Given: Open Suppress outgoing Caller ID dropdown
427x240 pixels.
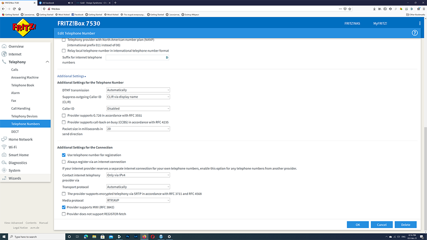Looking at the screenshot, I should point(138,97).
